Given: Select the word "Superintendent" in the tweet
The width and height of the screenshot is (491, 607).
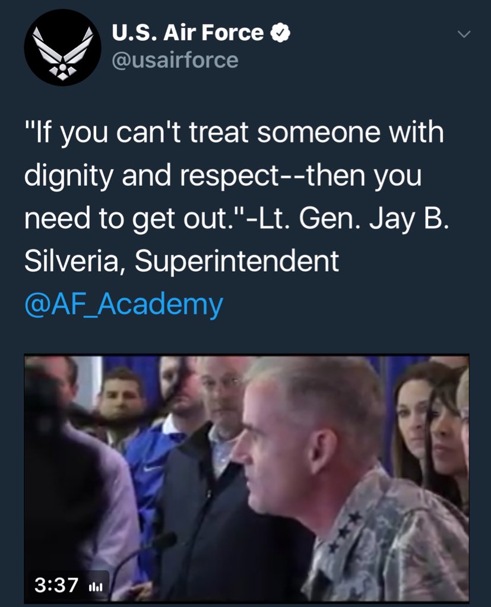Looking at the screenshot, I should pyautogui.click(x=236, y=262).
